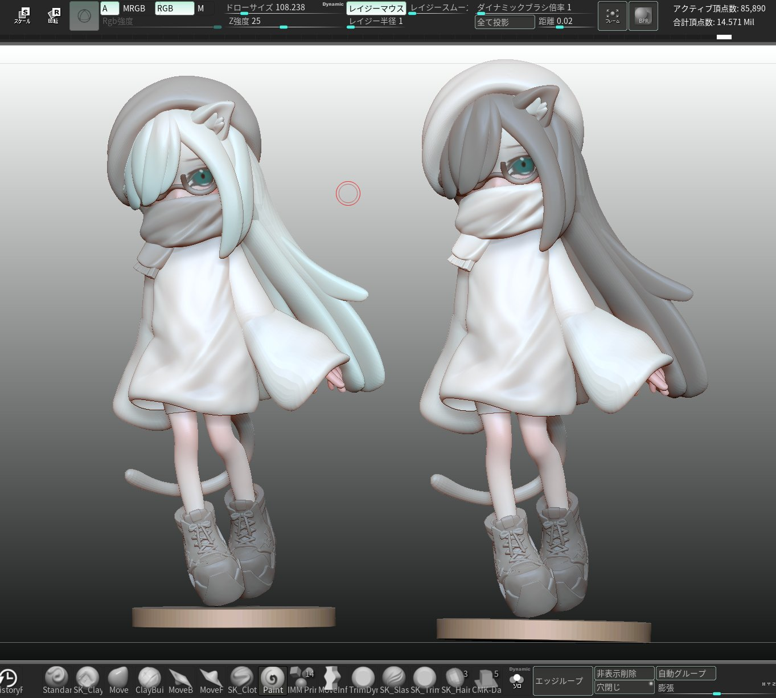776x698 pixels.
Task: Adjust the Rgb強度 intensity slider
Action: [x=161, y=22]
